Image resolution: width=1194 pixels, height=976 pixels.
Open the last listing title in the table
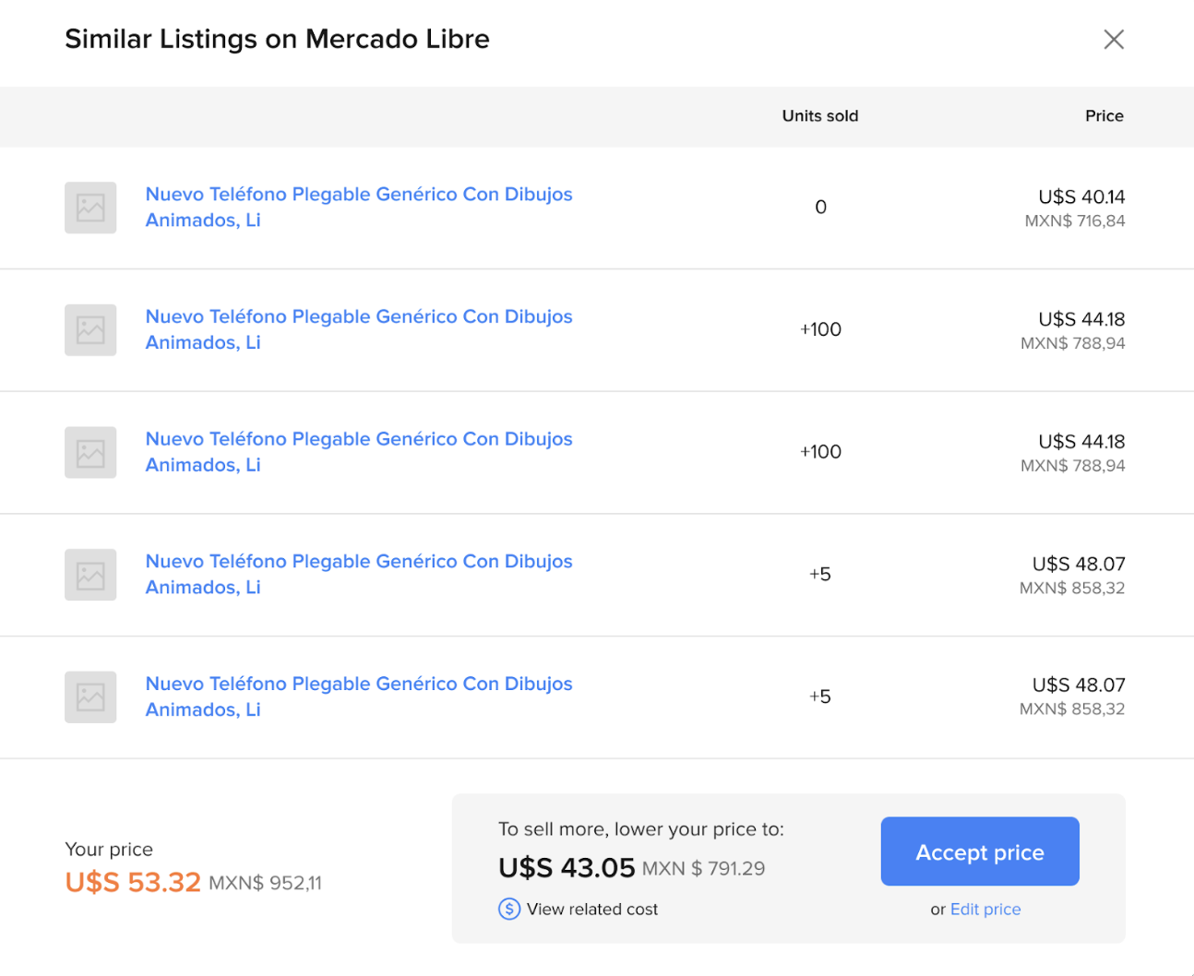359,696
